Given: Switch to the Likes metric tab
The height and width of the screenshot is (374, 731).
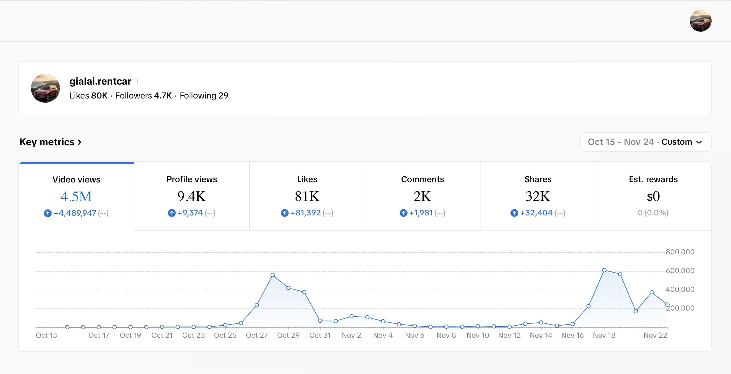Looking at the screenshot, I should click(x=307, y=196).
